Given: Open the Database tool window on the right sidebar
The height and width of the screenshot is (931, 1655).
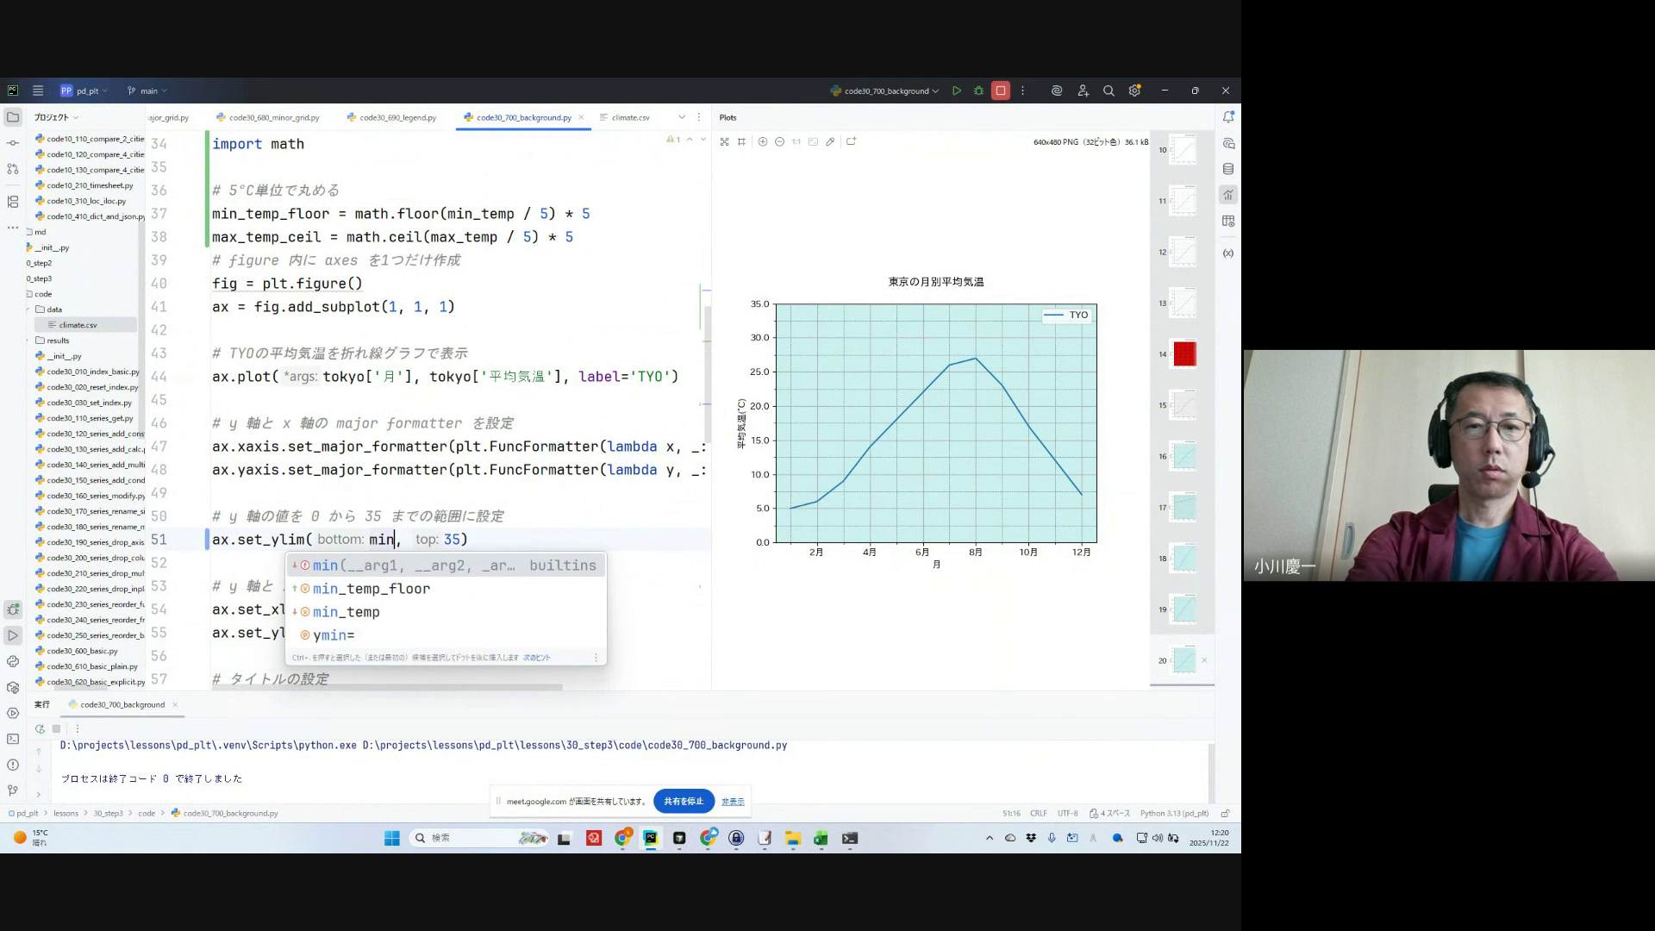Looking at the screenshot, I should [1228, 169].
